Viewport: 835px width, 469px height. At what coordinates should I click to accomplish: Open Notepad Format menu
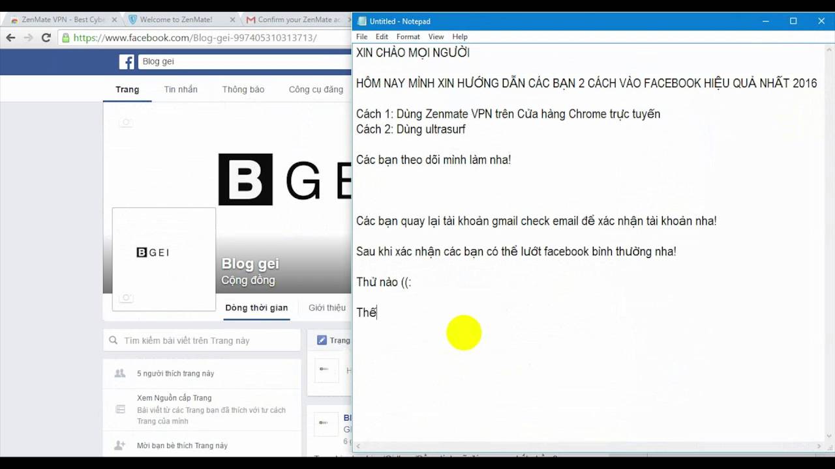(x=408, y=36)
